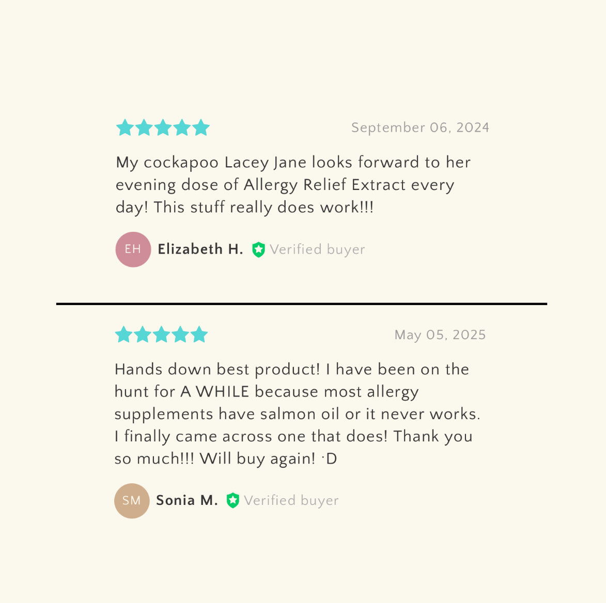This screenshot has height=603, width=606.
Task: Click the fifth star in Sonia M.'s rating
Action: [199, 335]
